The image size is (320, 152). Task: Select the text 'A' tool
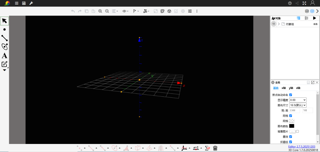(x=4, y=56)
